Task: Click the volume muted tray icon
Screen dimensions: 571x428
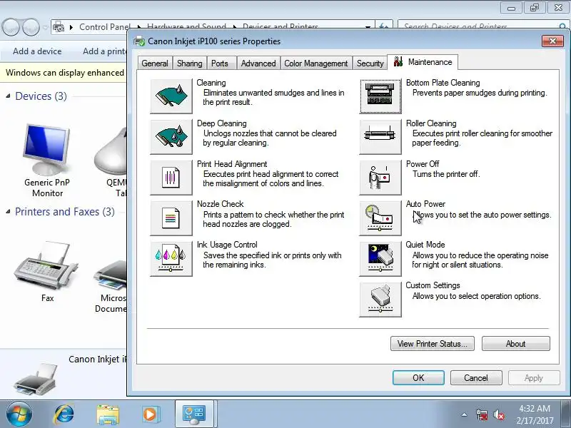Action: (x=498, y=414)
